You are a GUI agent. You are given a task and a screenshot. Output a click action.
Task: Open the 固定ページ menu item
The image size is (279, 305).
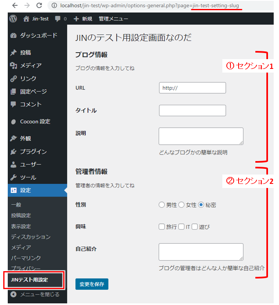coord(33,91)
